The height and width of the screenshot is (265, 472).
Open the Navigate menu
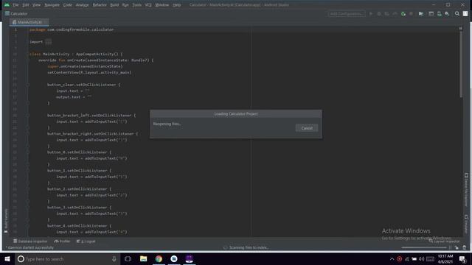coord(52,5)
